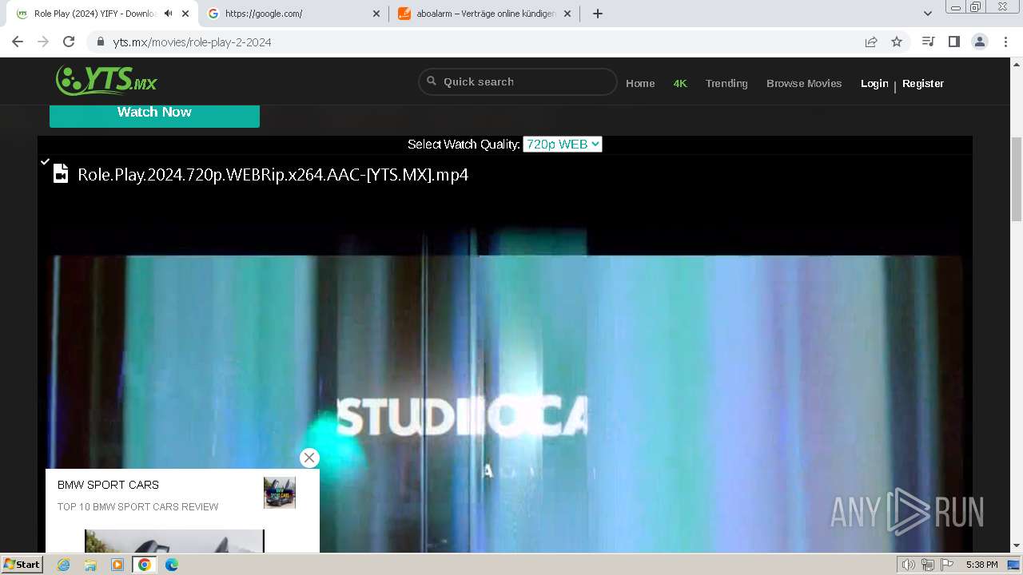This screenshot has height=575, width=1023.
Task: Open the Windows Start menu
Action: tap(22, 564)
